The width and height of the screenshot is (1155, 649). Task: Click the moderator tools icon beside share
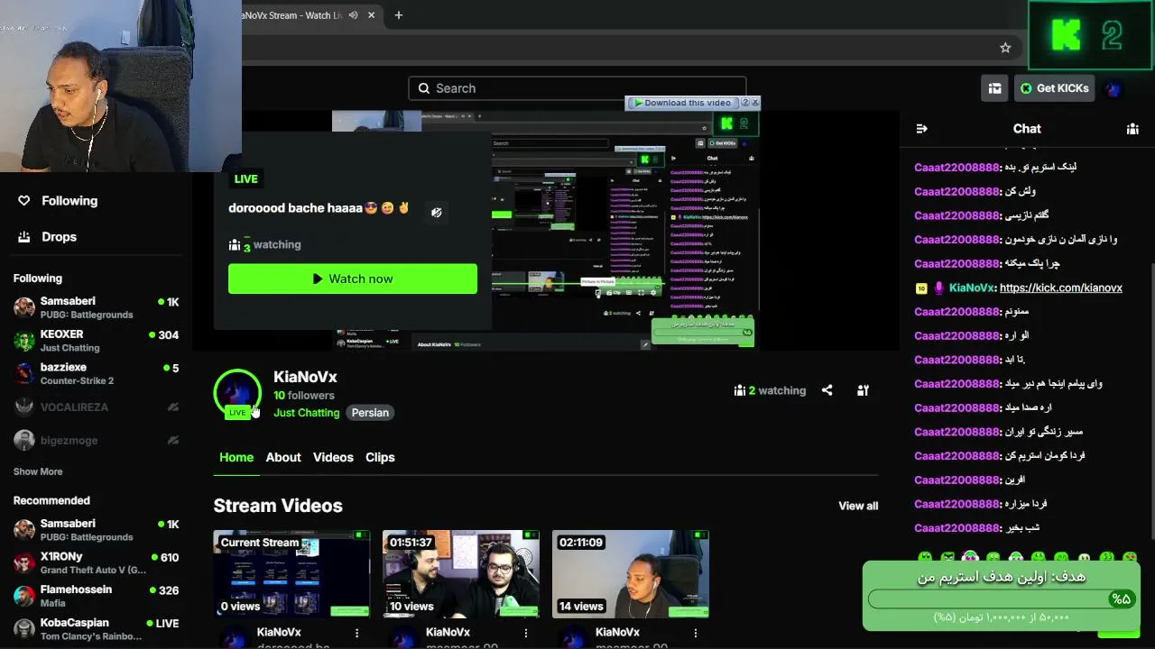tap(863, 390)
